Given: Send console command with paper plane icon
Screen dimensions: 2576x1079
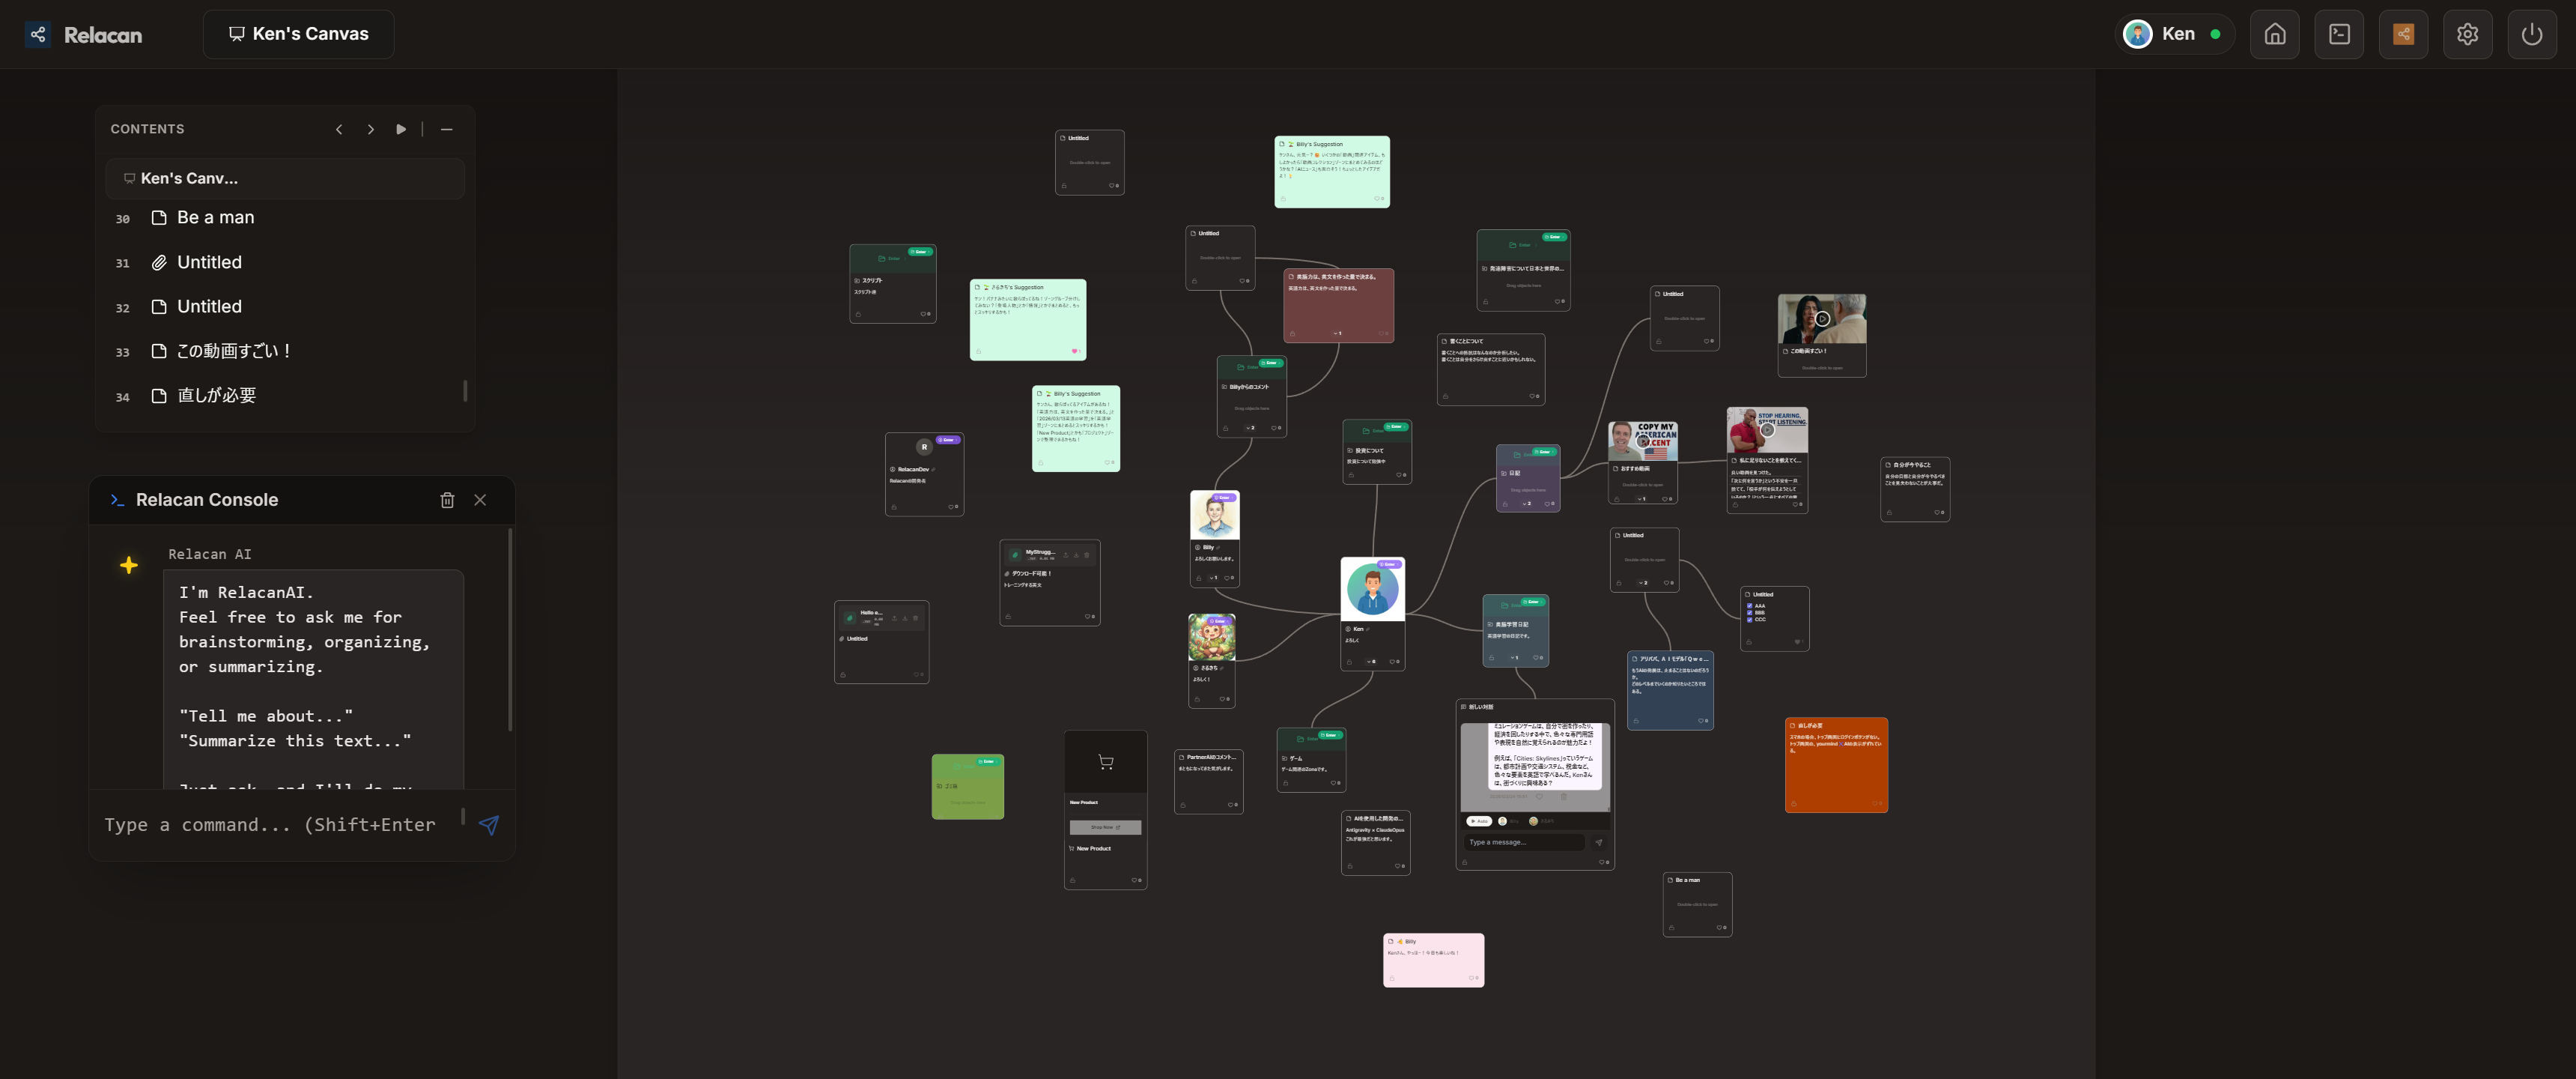Looking at the screenshot, I should pos(488,825).
